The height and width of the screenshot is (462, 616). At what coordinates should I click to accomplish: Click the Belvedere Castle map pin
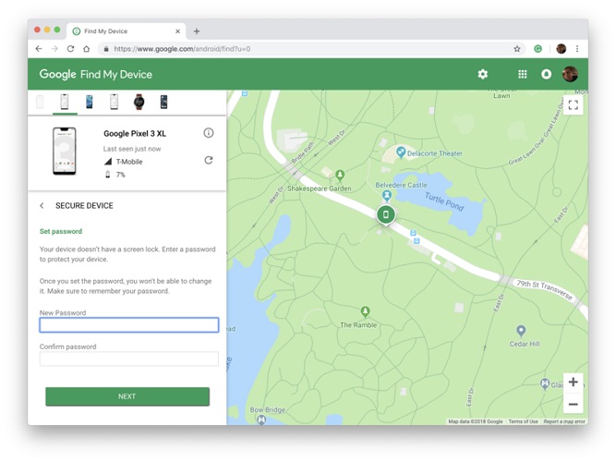387,195
